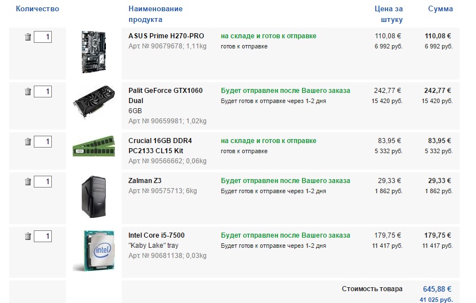The width and height of the screenshot is (476, 303).
Task: Open Palit graphics card thumbnail image
Action: point(94,102)
